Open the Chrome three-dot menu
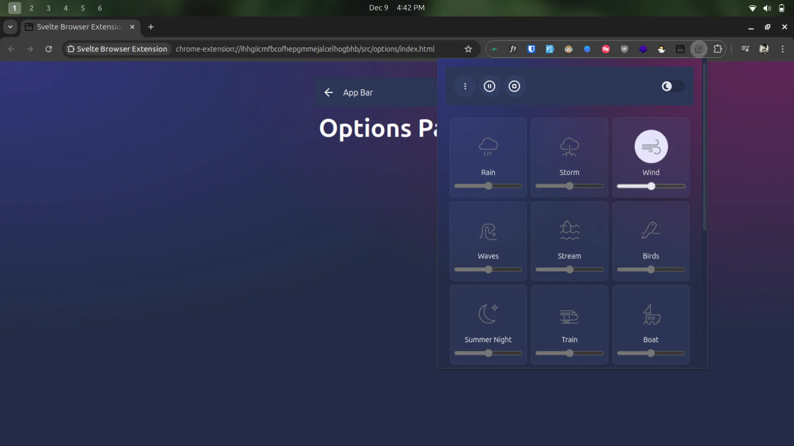Viewport: 794px width, 446px height. 783,49
